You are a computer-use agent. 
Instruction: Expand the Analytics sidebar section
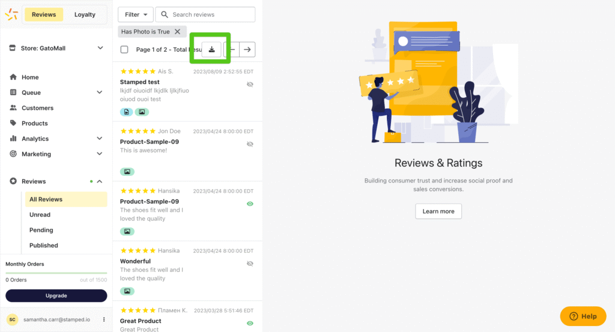tap(100, 139)
